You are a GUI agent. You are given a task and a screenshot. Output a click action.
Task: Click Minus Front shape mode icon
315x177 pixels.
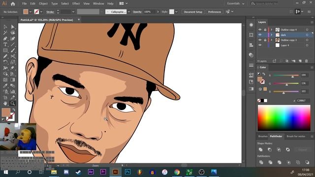point(270,149)
